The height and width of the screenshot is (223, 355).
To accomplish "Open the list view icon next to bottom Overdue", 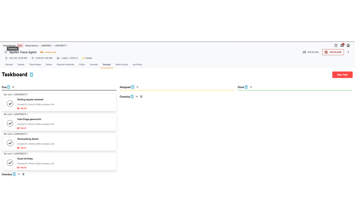I will click(23, 174).
